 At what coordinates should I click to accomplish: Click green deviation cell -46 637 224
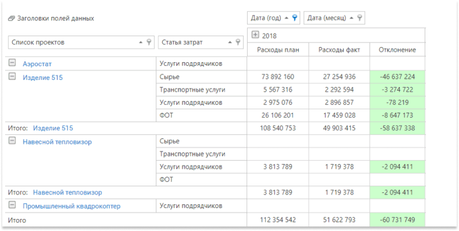point(397,77)
